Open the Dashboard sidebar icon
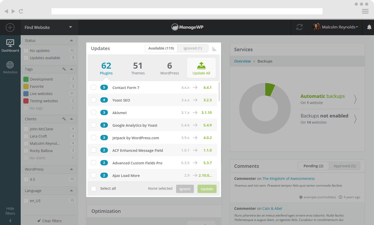 10,43
